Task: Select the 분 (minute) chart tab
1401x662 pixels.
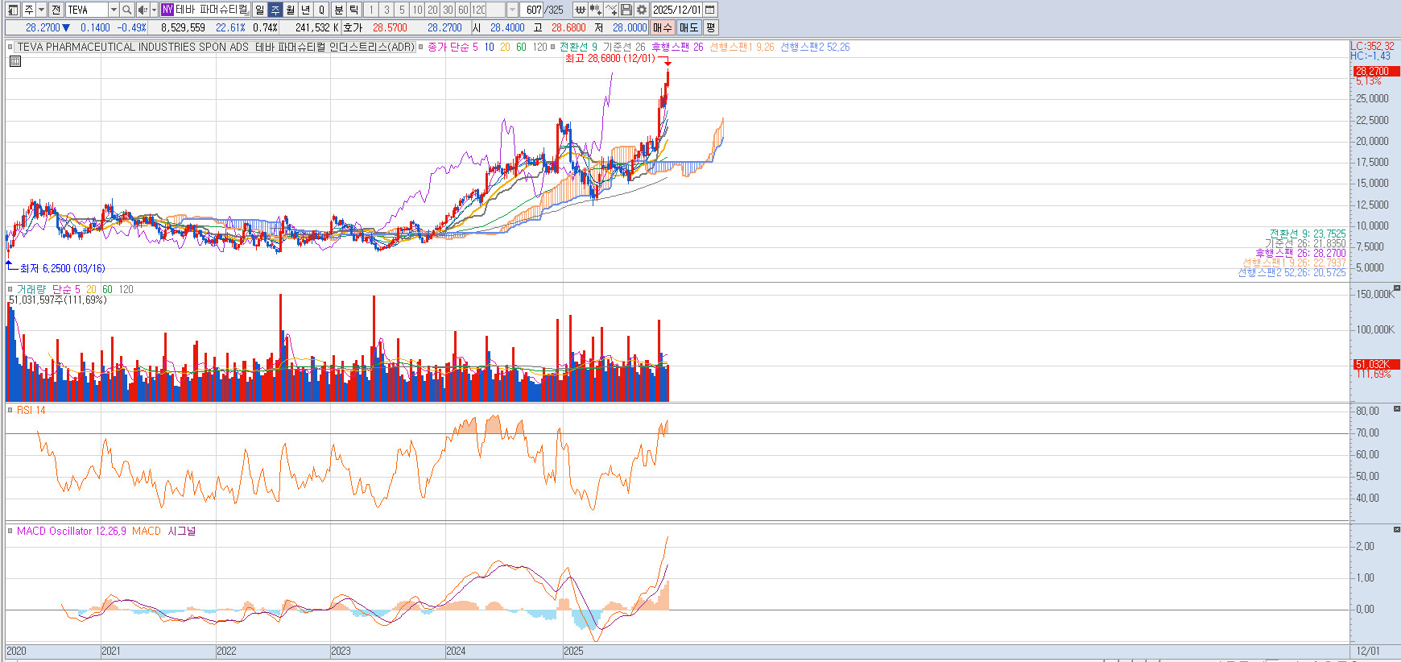Action: click(339, 10)
